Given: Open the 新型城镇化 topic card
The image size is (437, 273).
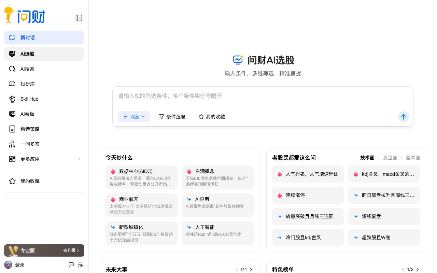Looking at the screenshot, I should (x=141, y=233).
